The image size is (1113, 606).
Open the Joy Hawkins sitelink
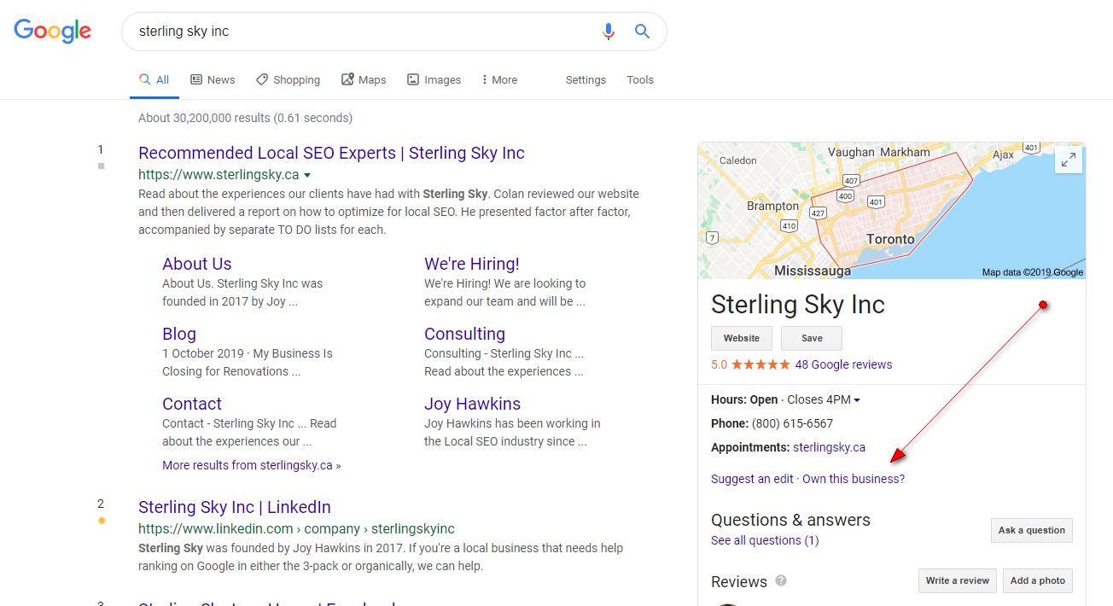(473, 404)
